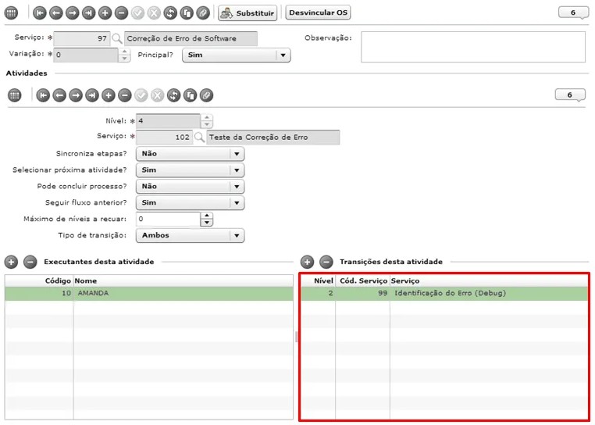This screenshot has height=425, width=595.
Task: Go to next activity in Atividades toolbar
Action: tap(76, 95)
